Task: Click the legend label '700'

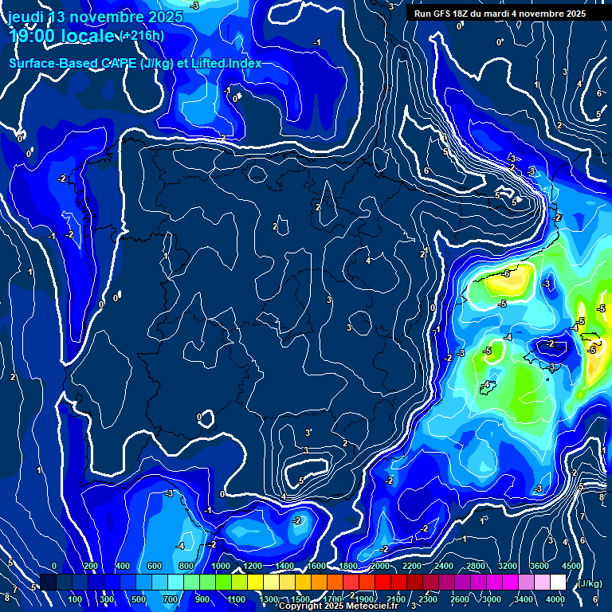Action: (x=171, y=598)
